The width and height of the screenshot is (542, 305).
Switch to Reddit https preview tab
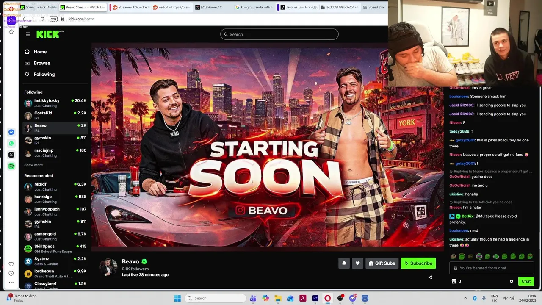[171, 7]
